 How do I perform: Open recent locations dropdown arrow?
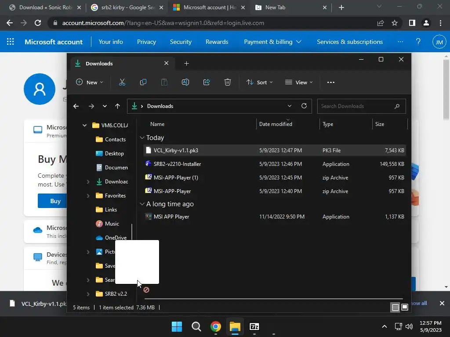pos(105,106)
